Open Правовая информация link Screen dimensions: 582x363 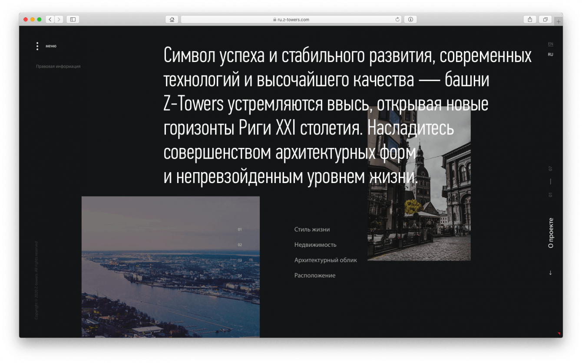[x=58, y=66]
